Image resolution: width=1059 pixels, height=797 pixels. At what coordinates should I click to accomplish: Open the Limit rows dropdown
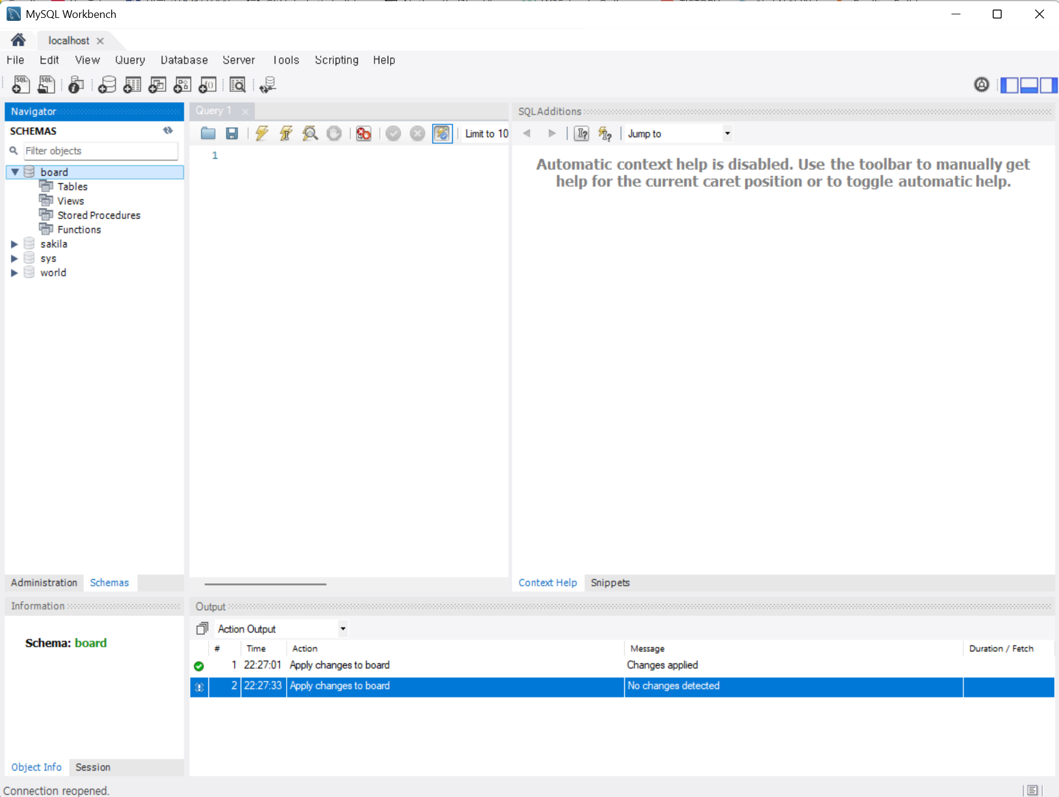(x=486, y=134)
